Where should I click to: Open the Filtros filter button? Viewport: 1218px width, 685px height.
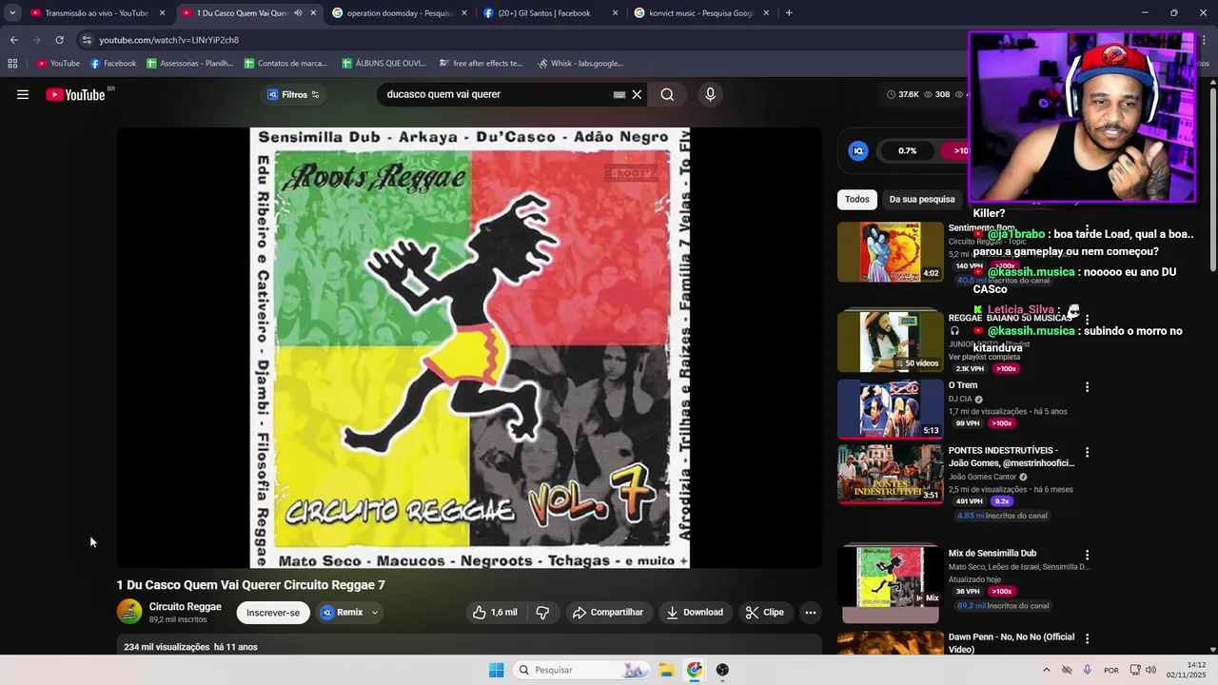tap(293, 94)
